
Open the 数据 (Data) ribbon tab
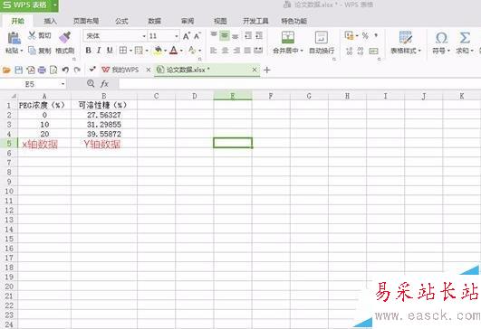[155, 21]
